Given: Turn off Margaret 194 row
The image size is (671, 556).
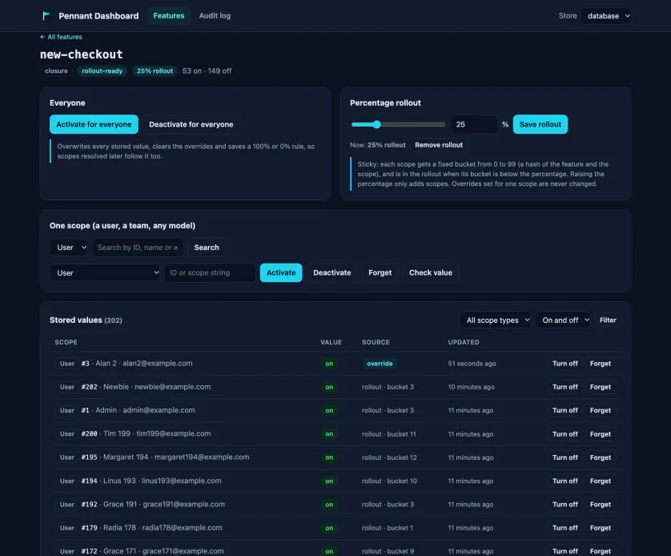Looking at the screenshot, I should 565,457.
